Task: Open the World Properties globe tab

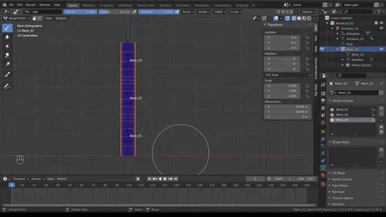Action: [x=323, y=122]
